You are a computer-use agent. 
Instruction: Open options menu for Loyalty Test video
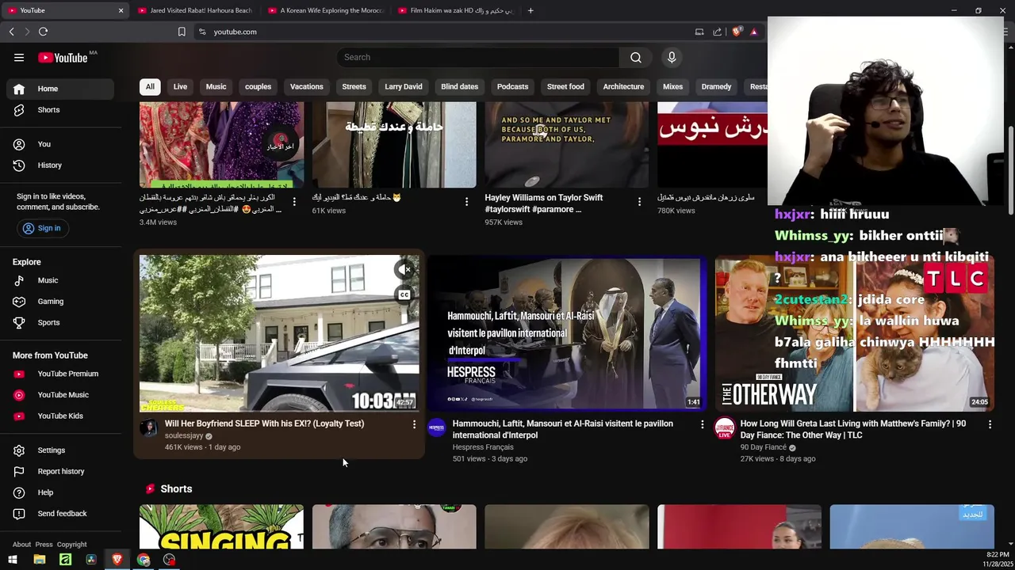[414, 424]
